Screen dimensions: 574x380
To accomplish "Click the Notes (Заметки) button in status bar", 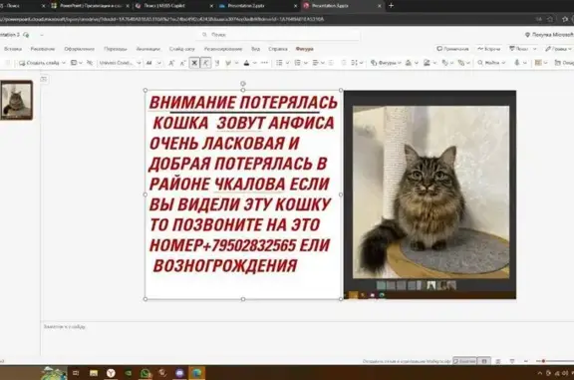I will tap(464, 361).
